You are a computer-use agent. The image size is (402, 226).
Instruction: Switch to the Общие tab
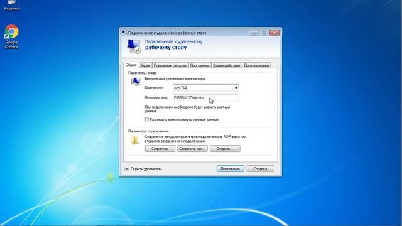(x=131, y=65)
